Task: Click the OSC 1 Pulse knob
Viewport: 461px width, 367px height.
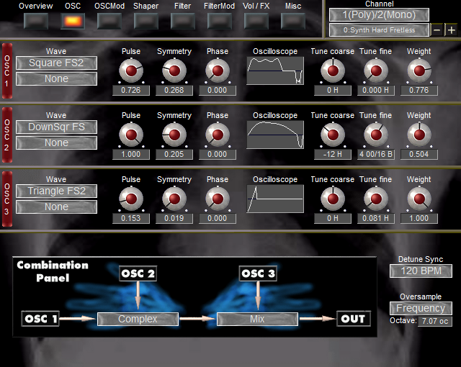Action: pyautogui.click(x=130, y=71)
